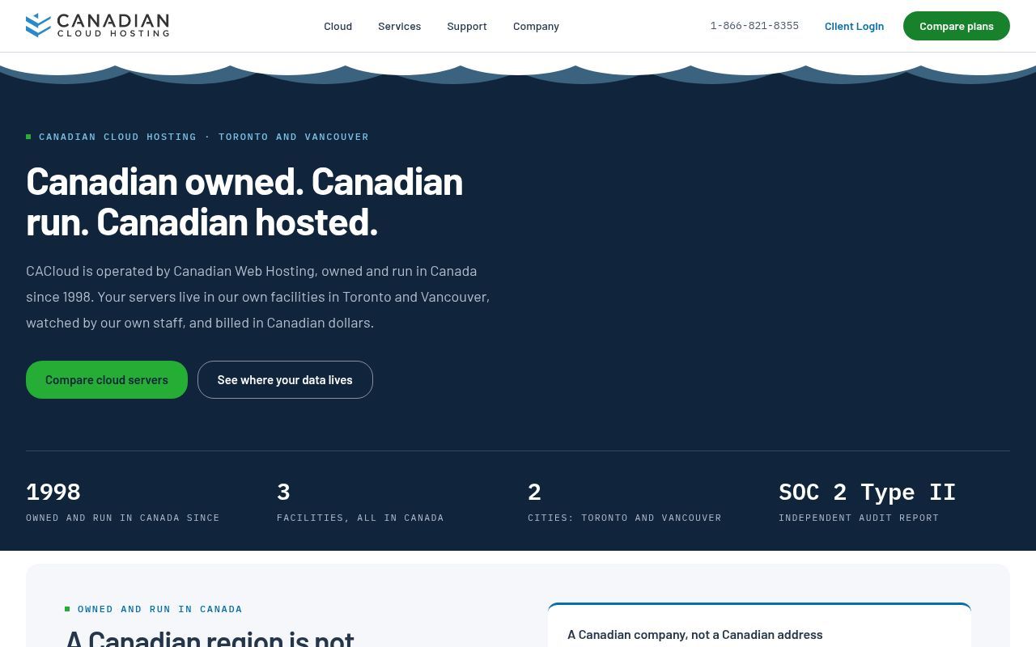Viewport: 1036px width, 647px height.
Task: Click the hero paragraph about CACloud
Action: [258, 297]
